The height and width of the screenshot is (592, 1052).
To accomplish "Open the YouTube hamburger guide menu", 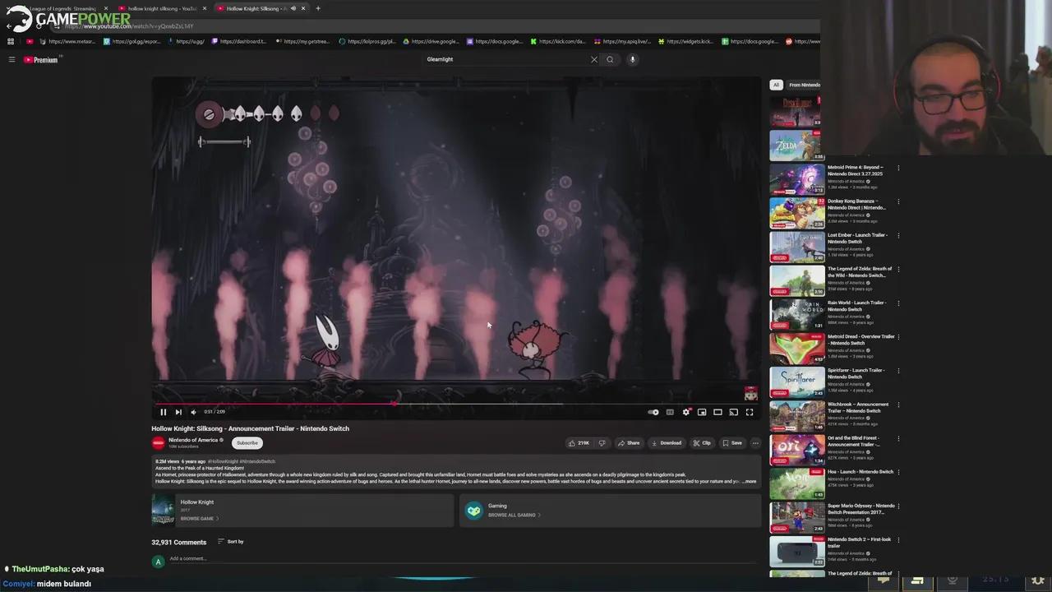I will [x=12, y=59].
